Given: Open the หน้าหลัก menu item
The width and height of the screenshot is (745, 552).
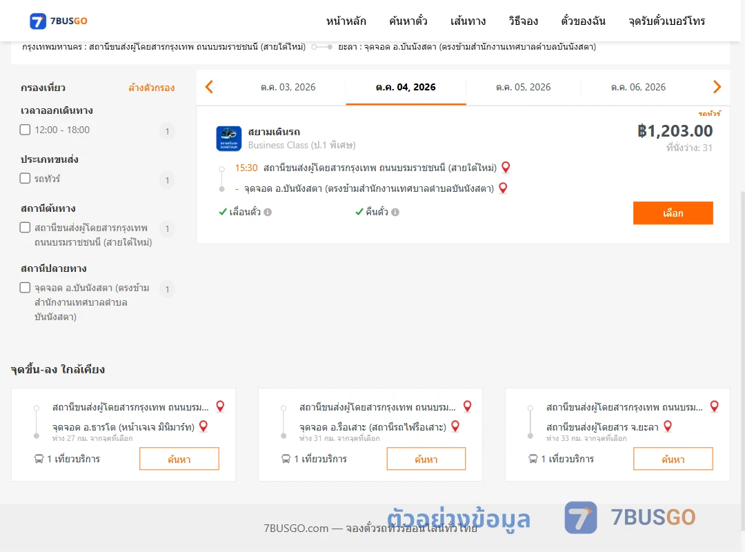Looking at the screenshot, I should point(346,21).
